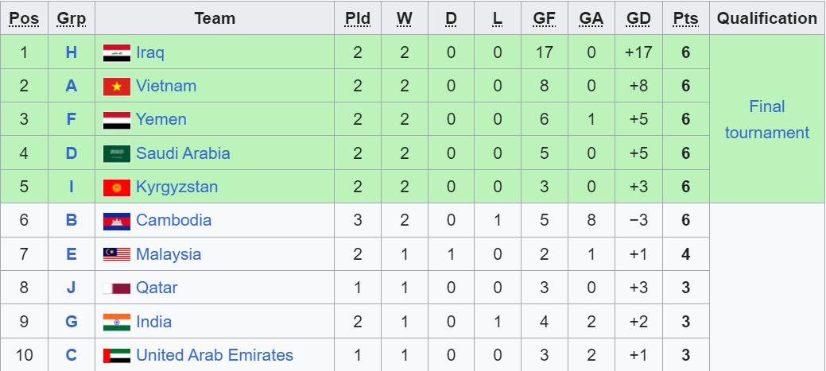Click the Pts column header
This screenshot has height=371, width=826.
tap(685, 18)
